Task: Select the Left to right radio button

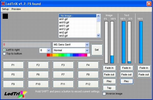Action: point(4,50)
